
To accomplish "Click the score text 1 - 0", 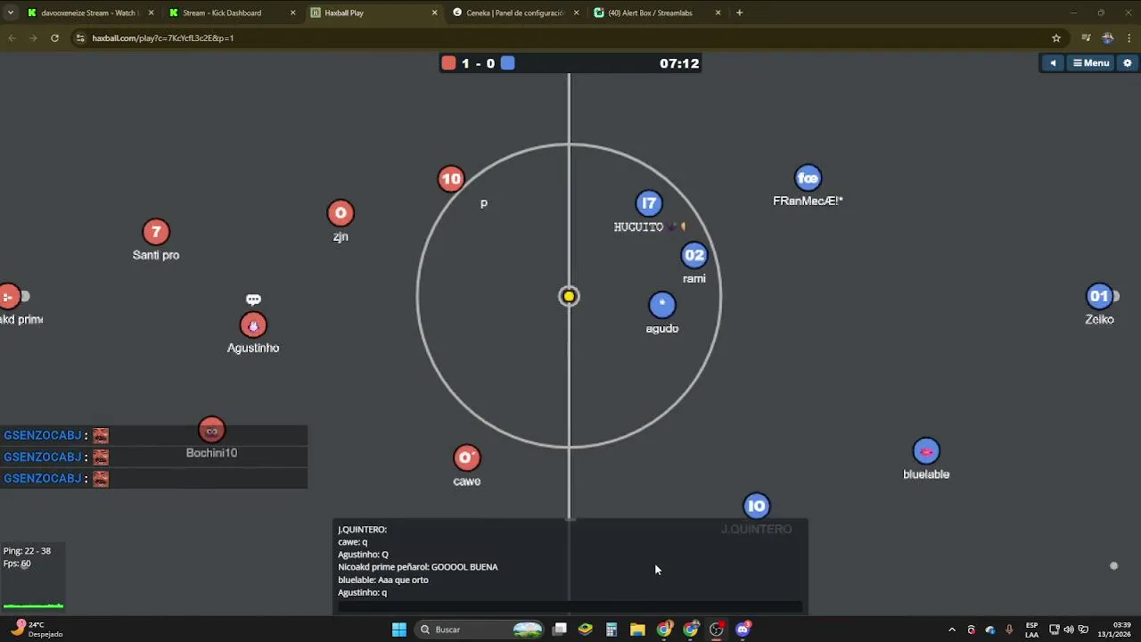I will pos(478,63).
